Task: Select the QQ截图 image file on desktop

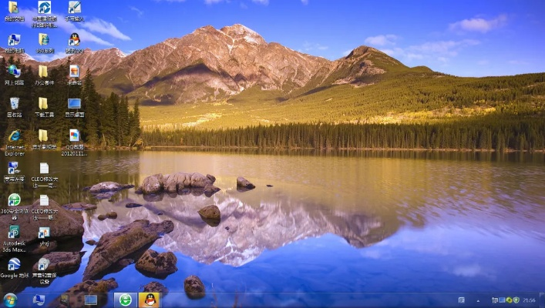Action: [74, 136]
